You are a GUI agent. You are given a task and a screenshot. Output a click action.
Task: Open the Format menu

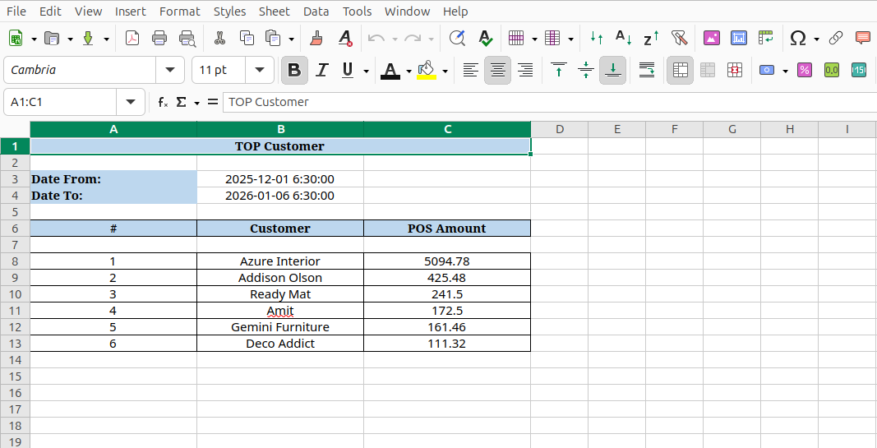179,12
